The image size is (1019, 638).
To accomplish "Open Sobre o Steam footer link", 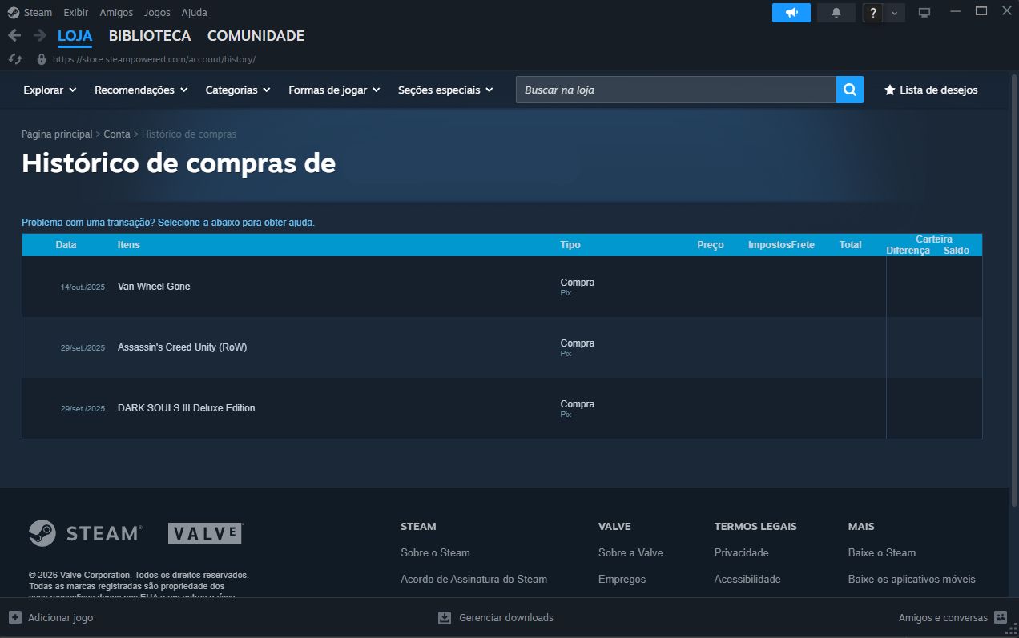I will (435, 552).
